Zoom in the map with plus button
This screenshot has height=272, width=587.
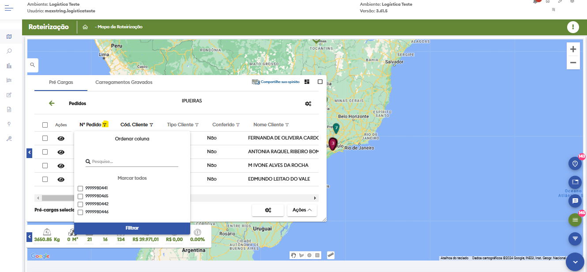pyautogui.click(x=573, y=49)
